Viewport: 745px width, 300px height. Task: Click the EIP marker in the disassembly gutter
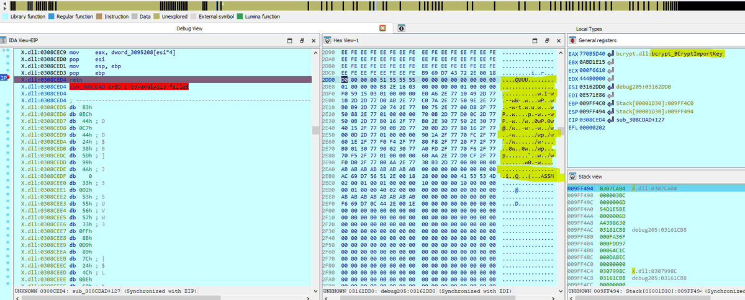(x=4, y=78)
